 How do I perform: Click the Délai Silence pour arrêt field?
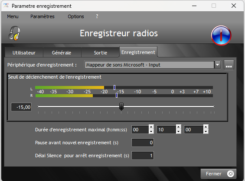(143, 156)
